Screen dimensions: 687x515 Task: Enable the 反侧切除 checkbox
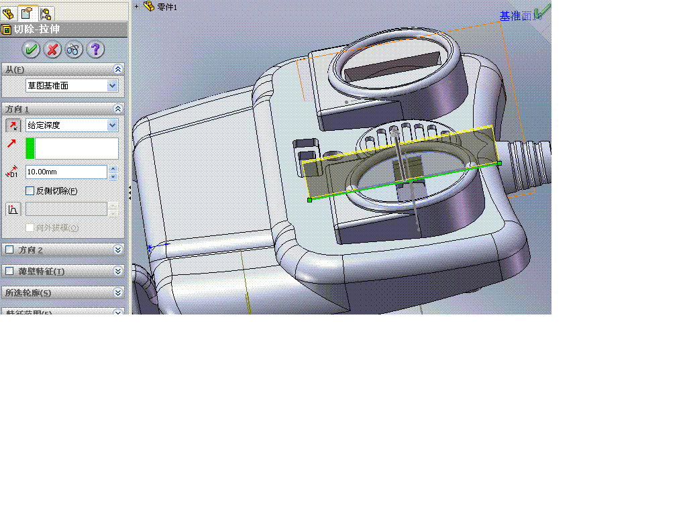pyautogui.click(x=30, y=191)
